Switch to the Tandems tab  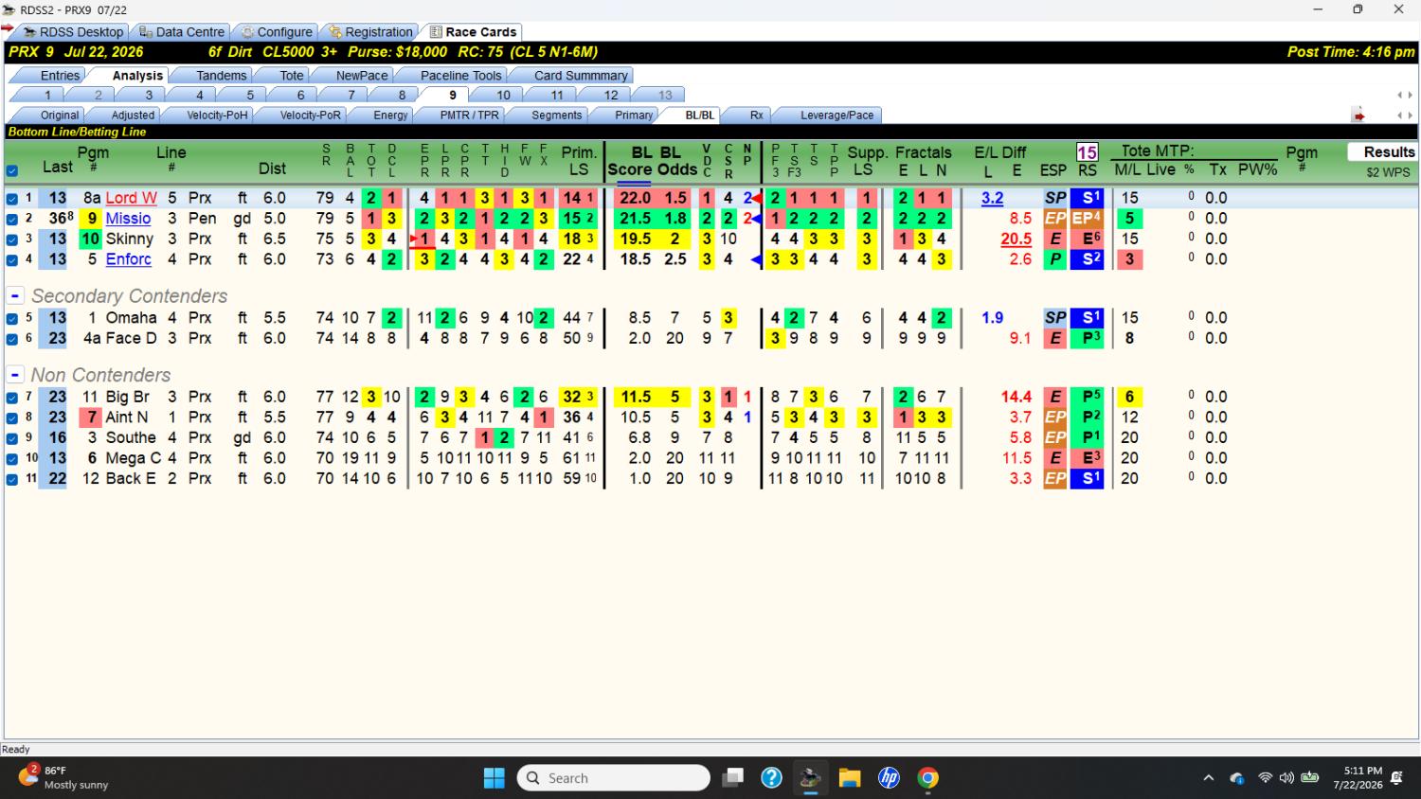click(221, 75)
